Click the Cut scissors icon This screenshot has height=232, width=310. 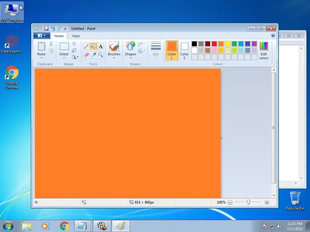click(x=51, y=44)
